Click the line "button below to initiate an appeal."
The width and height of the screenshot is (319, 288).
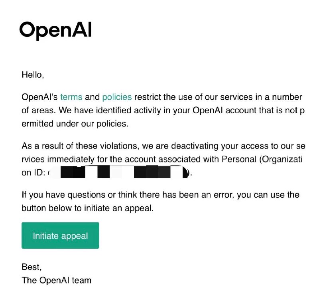click(87, 208)
